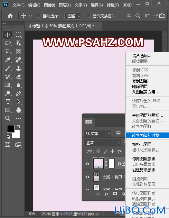Add a layer style with fx button
This screenshot has width=169, height=218.
pos(107,194)
